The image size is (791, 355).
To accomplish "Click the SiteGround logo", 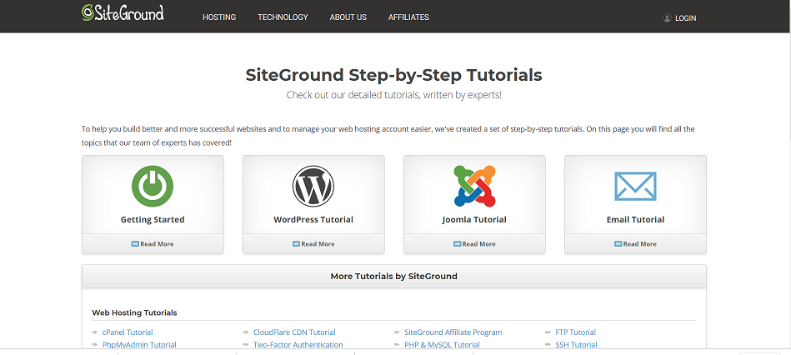I will click(123, 12).
